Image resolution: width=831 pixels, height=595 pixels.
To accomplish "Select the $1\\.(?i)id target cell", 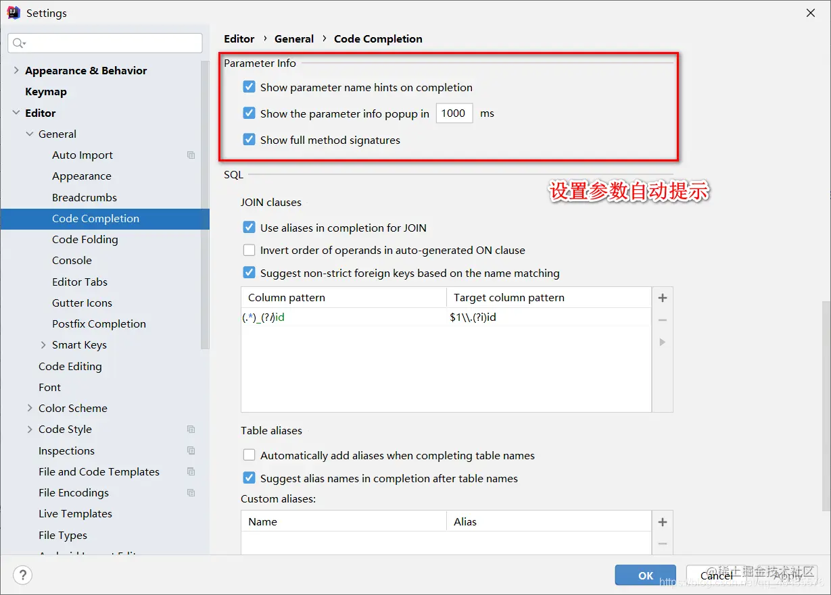I will tap(549, 317).
